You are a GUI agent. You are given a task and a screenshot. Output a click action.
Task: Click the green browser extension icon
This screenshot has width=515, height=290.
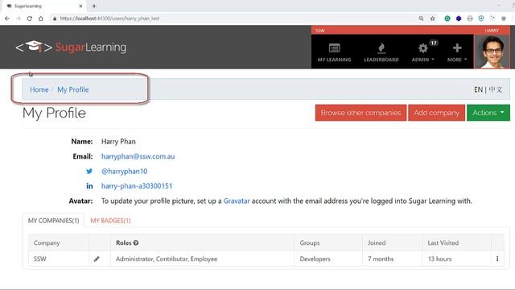pyautogui.click(x=447, y=19)
